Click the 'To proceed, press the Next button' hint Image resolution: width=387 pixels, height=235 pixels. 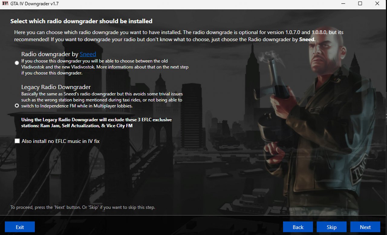pos(83,207)
